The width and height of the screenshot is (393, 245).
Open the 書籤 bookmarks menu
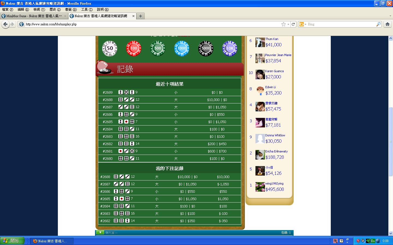(71, 10)
